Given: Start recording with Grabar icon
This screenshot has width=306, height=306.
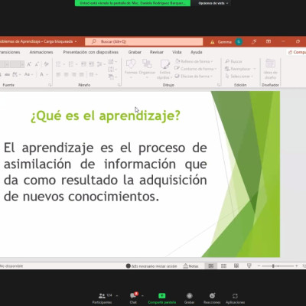Looking at the screenshot, I should [189, 298].
